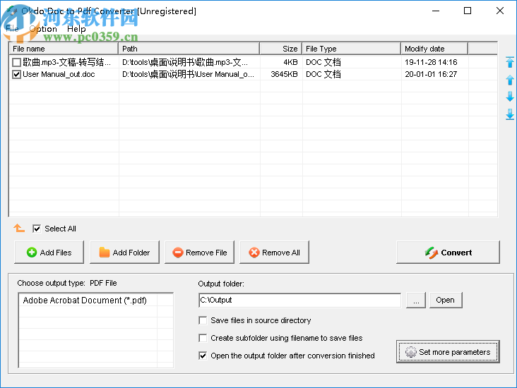Sort list by File name column header
517x388 pixels.
[x=64, y=49]
